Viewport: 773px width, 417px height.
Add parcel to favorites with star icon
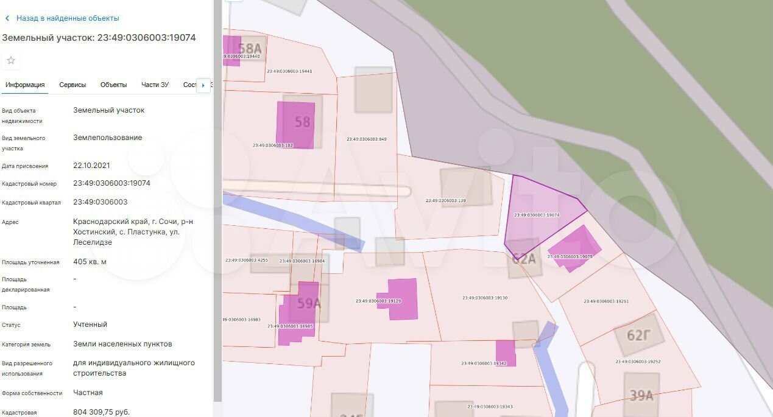click(x=11, y=60)
